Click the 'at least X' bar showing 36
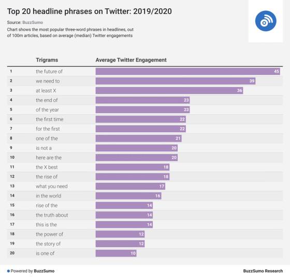290x277 pixels. pos(169,90)
